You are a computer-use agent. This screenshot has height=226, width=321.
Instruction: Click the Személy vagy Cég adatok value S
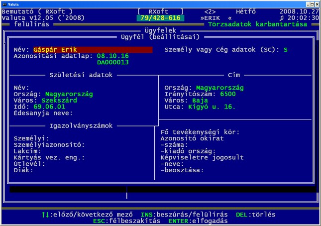point(285,50)
